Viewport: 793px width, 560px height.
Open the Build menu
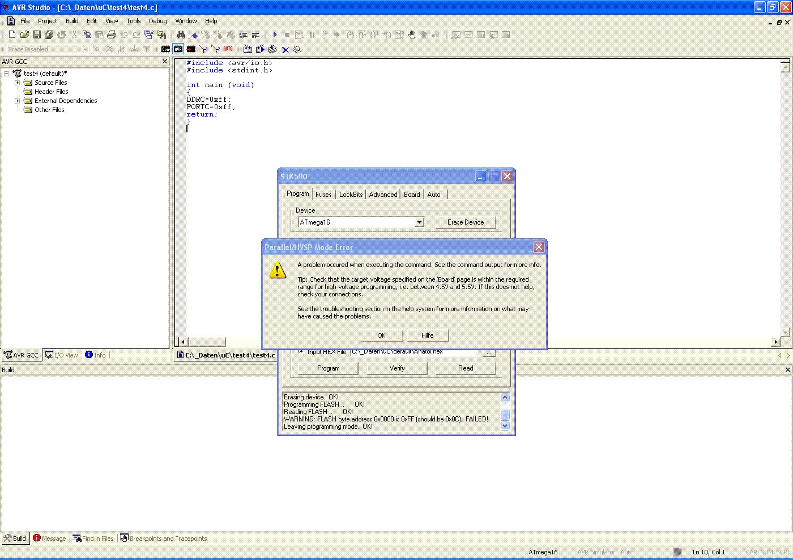click(x=72, y=21)
